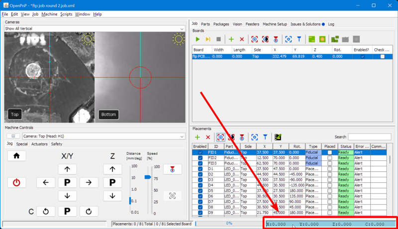Viewport: 398px width, 229px height.
Task: Switch to the Parts tab
Action: (205, 24)
